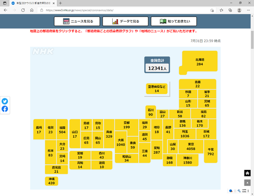Reload the page with refresh icon
254x196 pixels.
pyautogui.click(x=23, y=10)
